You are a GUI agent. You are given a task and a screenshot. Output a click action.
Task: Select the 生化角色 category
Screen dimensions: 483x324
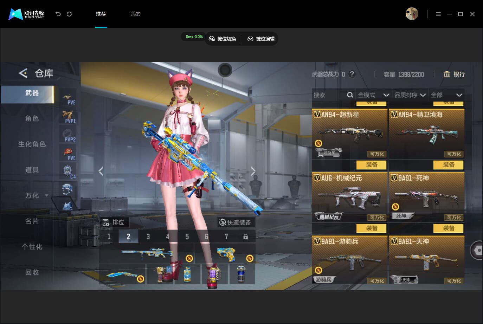32,144
